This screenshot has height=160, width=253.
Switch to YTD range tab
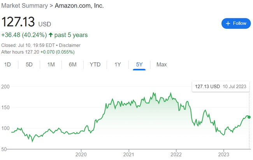(x=95, y=64)
